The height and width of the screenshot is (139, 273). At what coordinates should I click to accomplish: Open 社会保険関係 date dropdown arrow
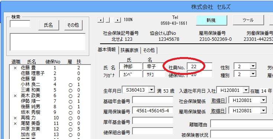tap(264, 100)
